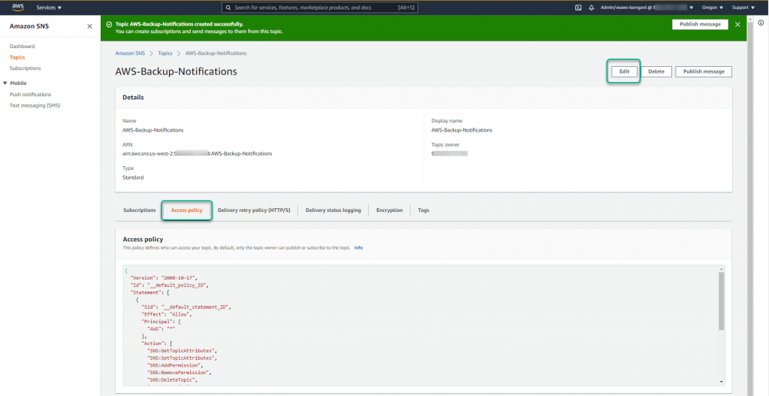The image size is (769, 396).
Task: Open the CloudShell terminal icon
Action: (578, 8)
